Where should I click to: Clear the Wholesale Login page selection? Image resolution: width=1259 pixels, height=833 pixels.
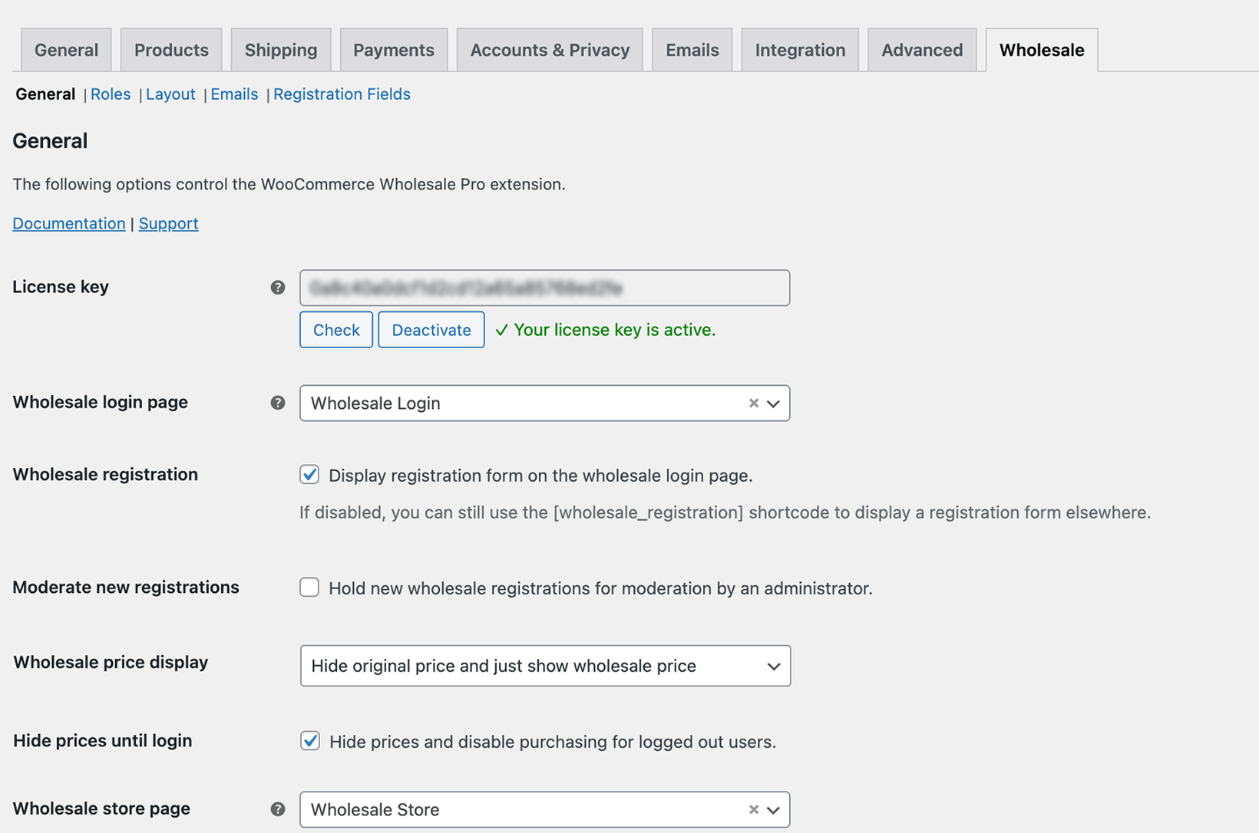(x=753, y=403)
